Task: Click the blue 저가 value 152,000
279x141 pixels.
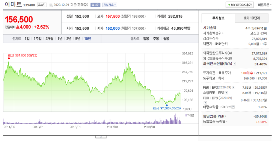Action: (x=113, y=28)
